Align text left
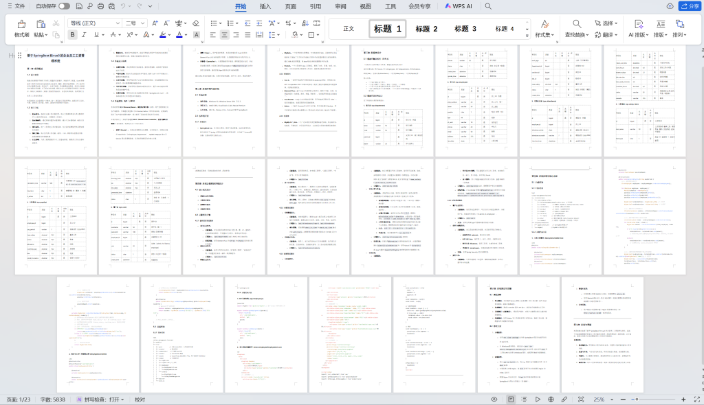 (213, 34)
